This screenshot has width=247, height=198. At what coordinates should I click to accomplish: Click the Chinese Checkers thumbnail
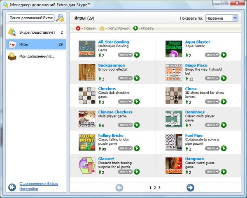[87, 119]
